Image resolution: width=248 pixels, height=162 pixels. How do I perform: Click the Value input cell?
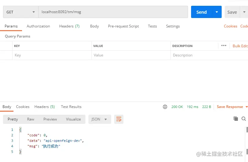click(x=131, y=55)
